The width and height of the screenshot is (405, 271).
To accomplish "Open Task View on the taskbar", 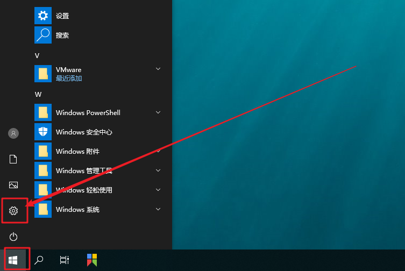I will click(x=64, y=260).
